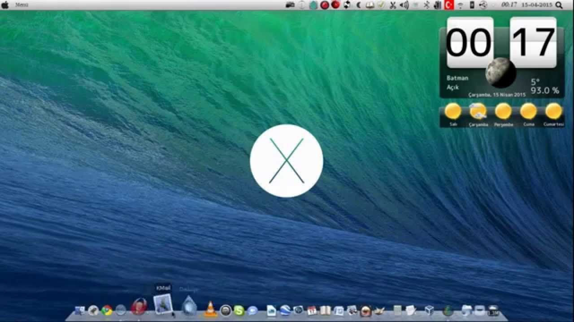Click the 00:17 clock in menu bar
The height and width of the screenshot is (322, 574).
click(509, 4)
